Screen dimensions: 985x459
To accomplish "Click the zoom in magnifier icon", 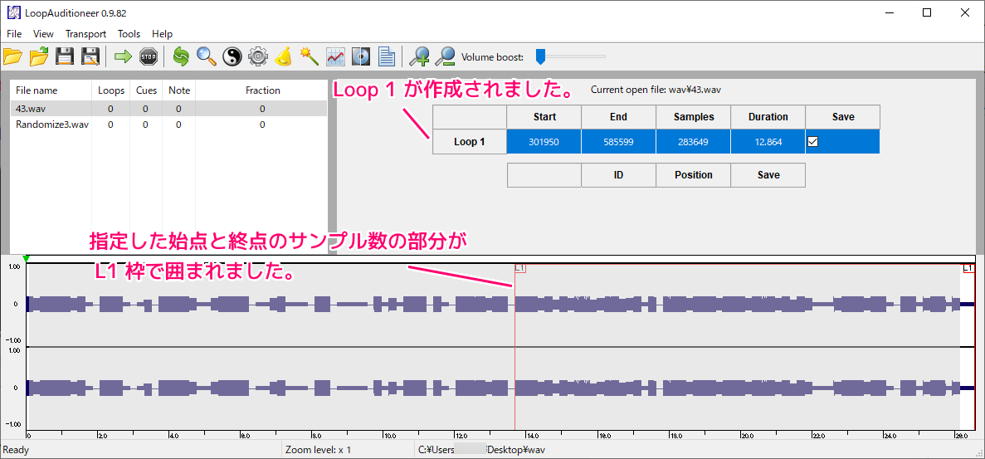I will pyautogui.click(x=420, y=56).
